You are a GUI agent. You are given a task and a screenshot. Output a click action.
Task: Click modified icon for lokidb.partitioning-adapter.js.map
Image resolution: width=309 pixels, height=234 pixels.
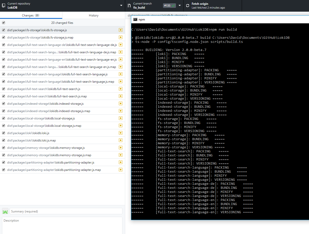tap(120, 170)
